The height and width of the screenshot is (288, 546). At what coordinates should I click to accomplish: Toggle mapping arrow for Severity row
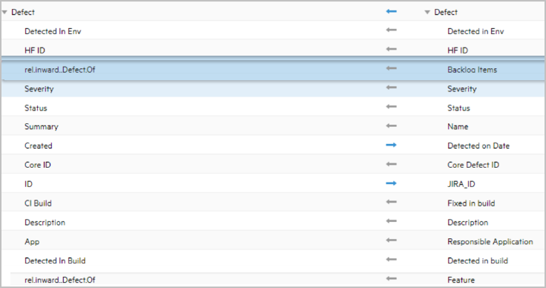pos(391,88)
